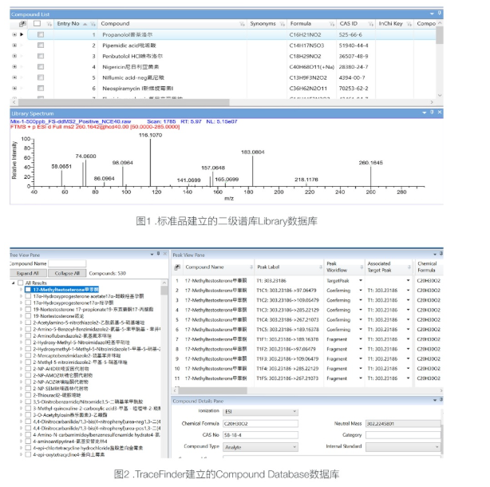Open the Peak Workflow dropdown for TargetPeak row

pos(361,280)
